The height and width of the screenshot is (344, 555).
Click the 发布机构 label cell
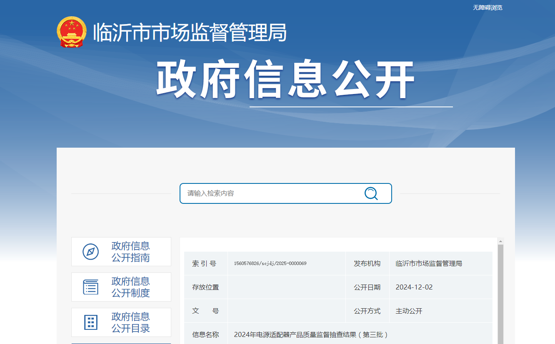click(367, 263)
